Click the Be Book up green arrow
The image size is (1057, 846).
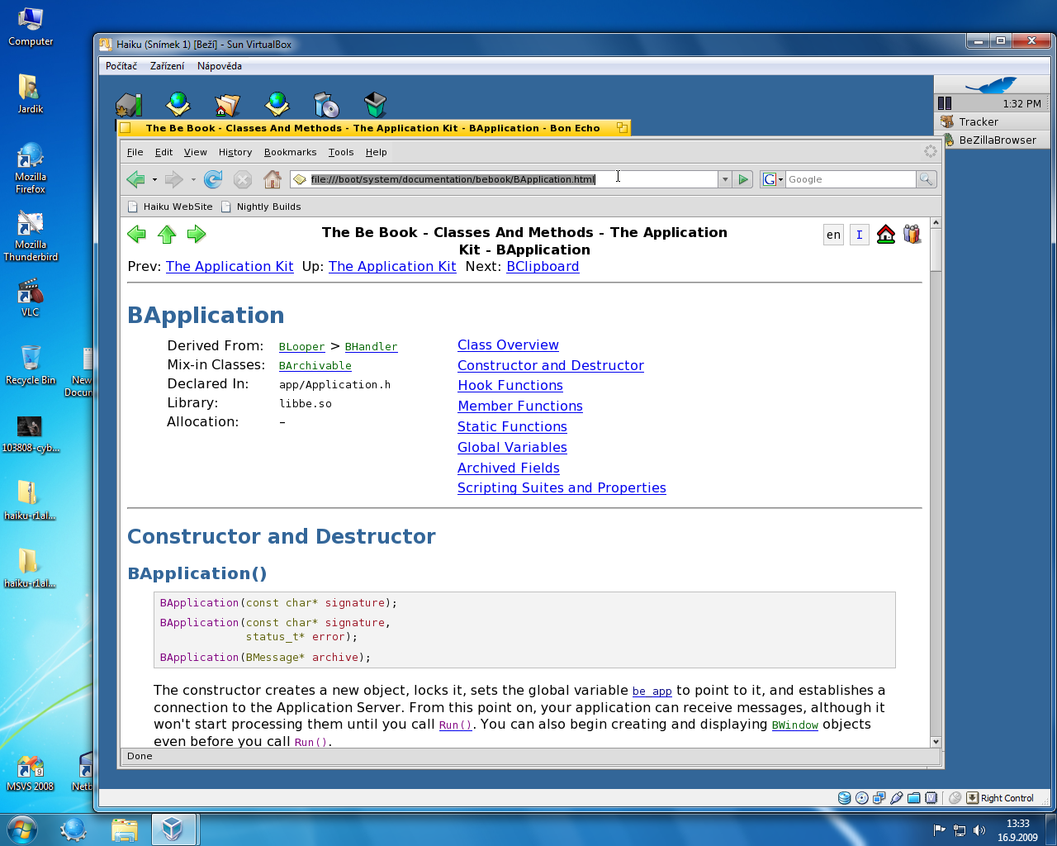pyautogui.click(x=167, y=235)
